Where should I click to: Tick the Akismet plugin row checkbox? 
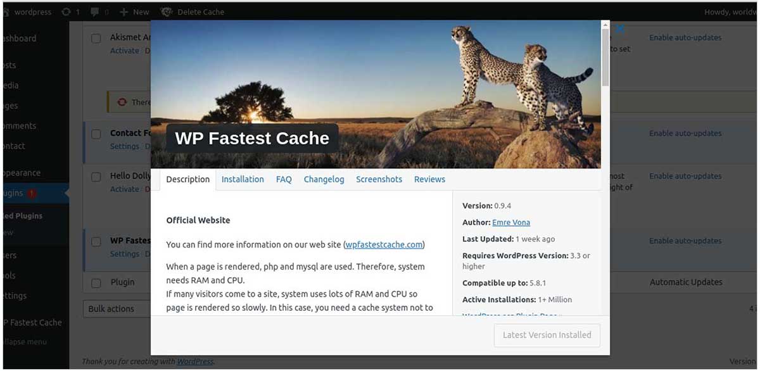(x=96, y=39)
